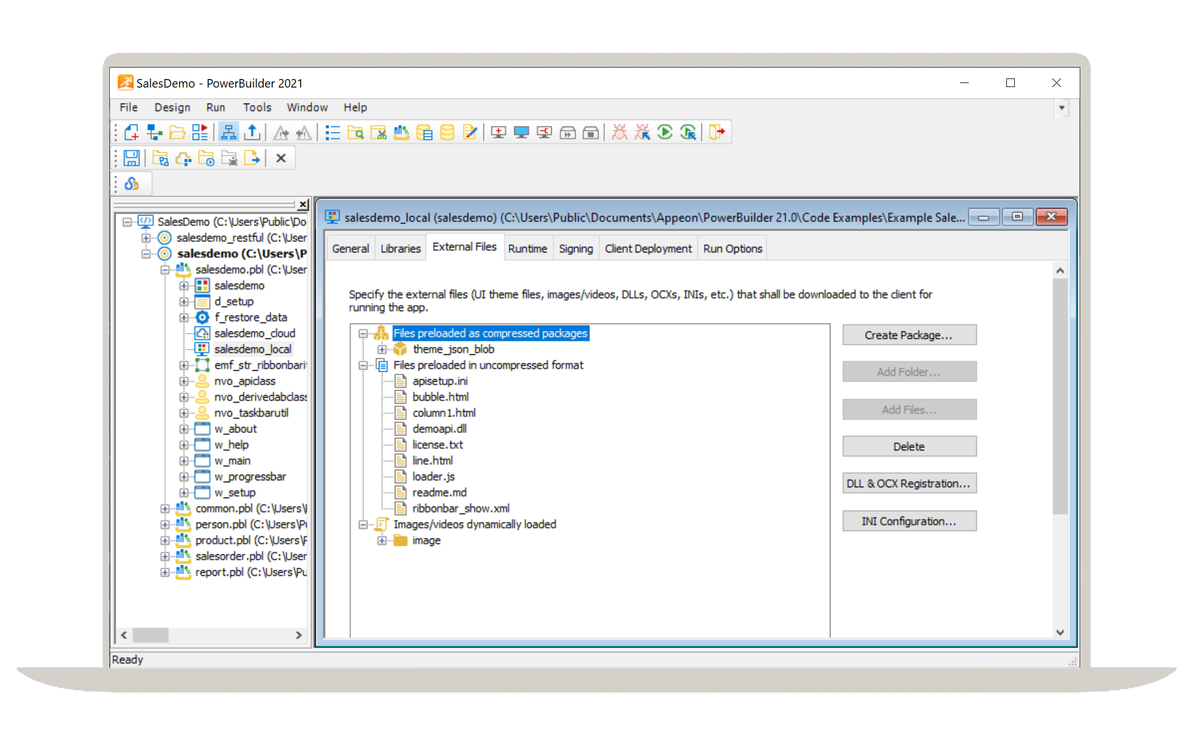Click the black X close painter icon

coord(280,158)
